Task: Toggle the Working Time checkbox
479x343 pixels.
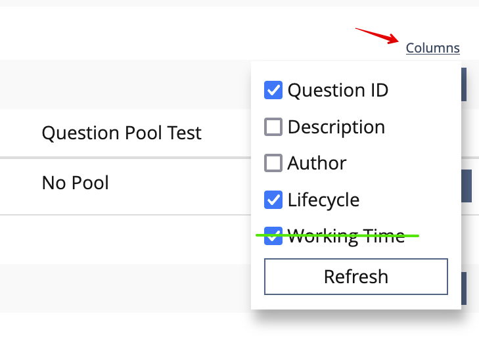Action: pyautogui.click(x=273, y=237)
